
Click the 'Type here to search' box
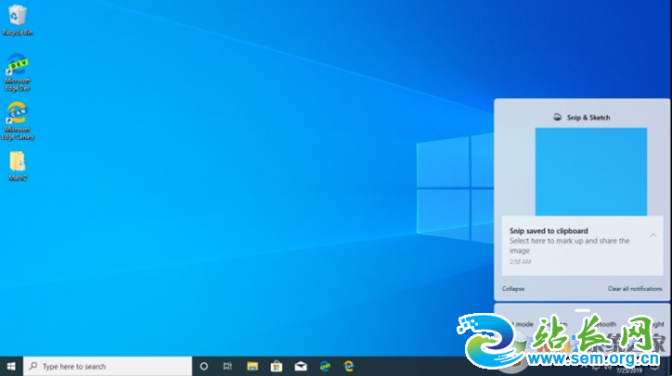pos(108,366)
